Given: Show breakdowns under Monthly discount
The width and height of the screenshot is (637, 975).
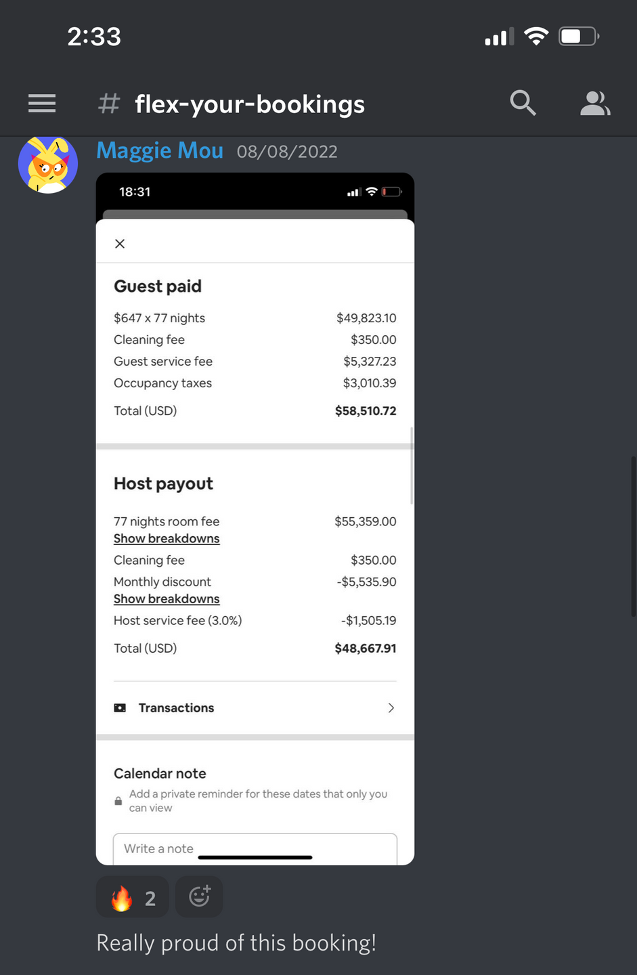Looking at the screenshot, I should point(167,599).
